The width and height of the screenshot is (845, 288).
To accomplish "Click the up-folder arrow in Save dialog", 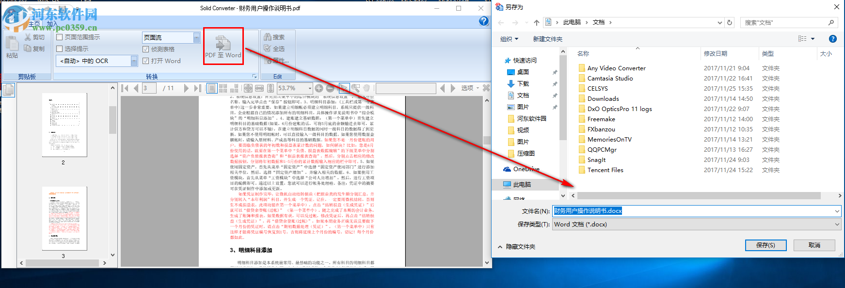I will click(x=537, y=22).
